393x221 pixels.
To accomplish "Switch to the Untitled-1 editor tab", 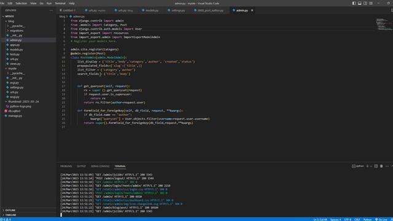I will pos(68,10).
